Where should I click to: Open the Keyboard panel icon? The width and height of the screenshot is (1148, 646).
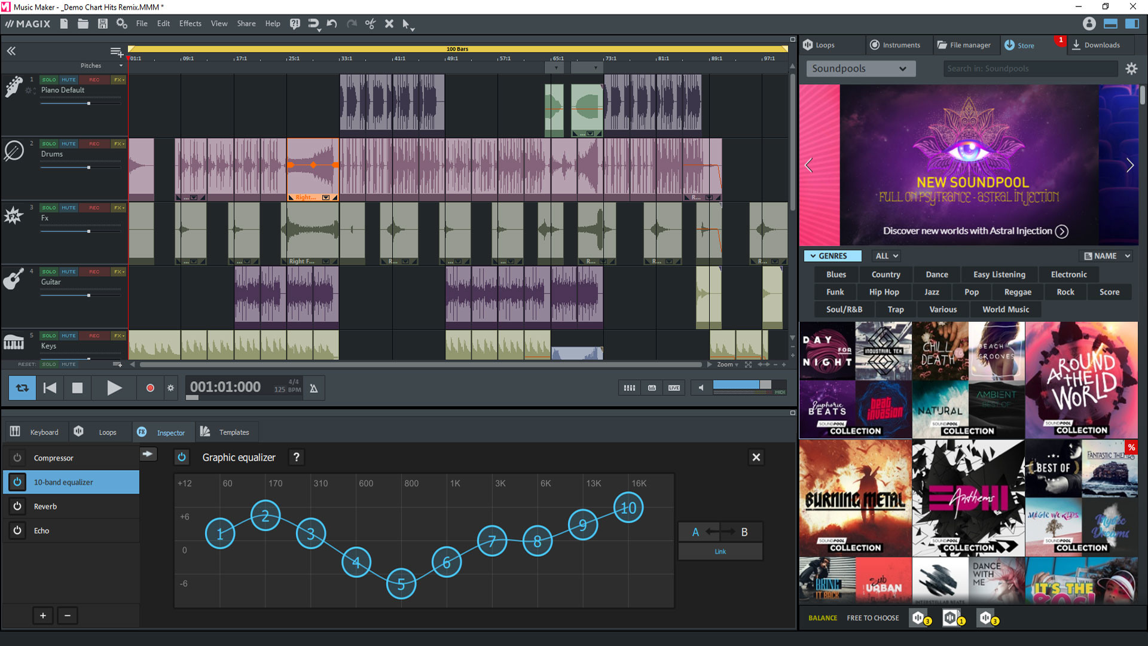click(14, 431)
